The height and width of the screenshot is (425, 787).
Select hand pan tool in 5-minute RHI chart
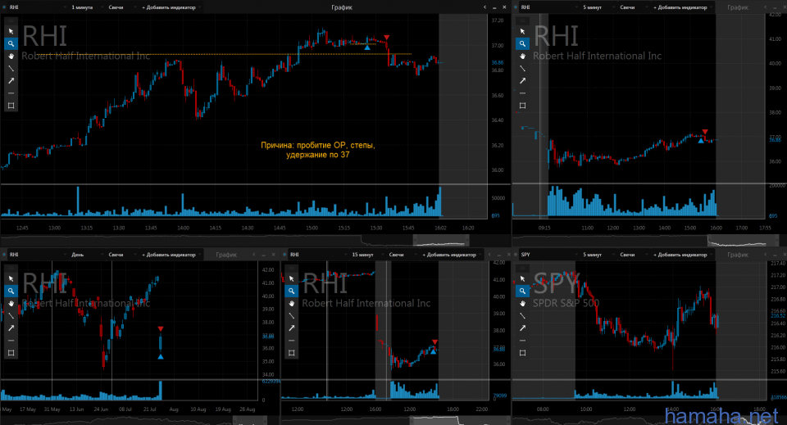[522, 56]
